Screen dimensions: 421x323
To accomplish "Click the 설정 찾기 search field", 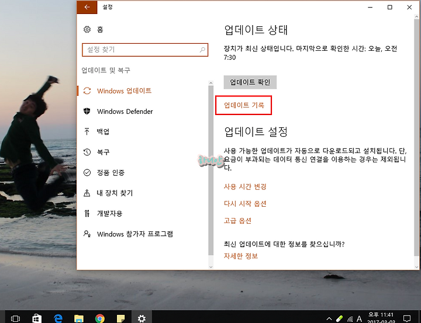I will point(145,50).
